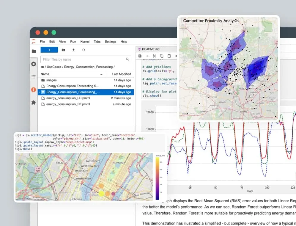
Task: Click the '2 minutes ago' timestamp
Action: coord(121,98)
